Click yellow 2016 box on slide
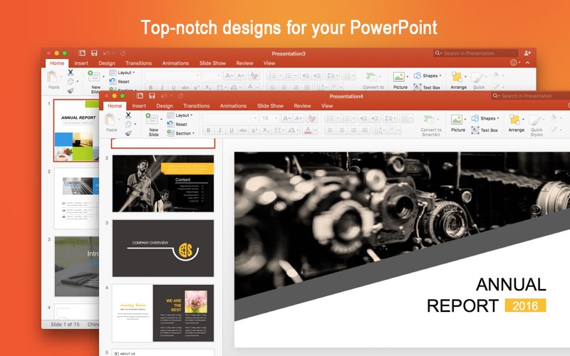570x356 pixels. 525,305
